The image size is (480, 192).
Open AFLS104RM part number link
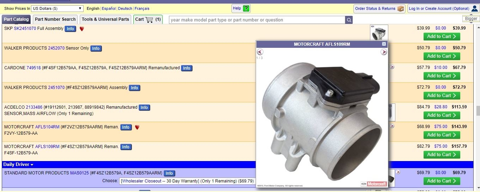click(x=47, y=127)
